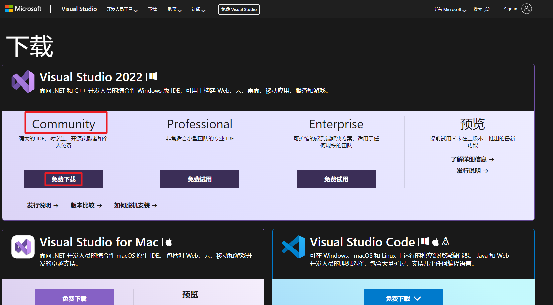553x305 pixels.
Task: Open 发行说明 link under 预览 column
Action: (x=472, y=171)
